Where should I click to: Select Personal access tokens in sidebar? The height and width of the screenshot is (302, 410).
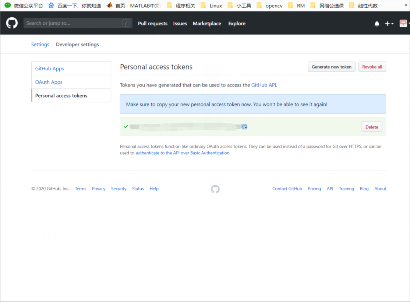tap(71, 96)
